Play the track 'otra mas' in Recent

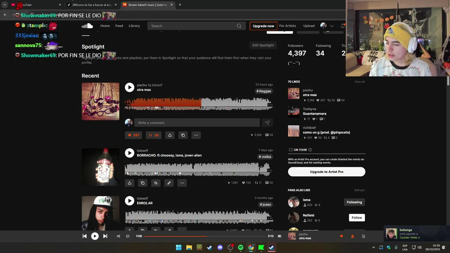click(x=129, y=87)
